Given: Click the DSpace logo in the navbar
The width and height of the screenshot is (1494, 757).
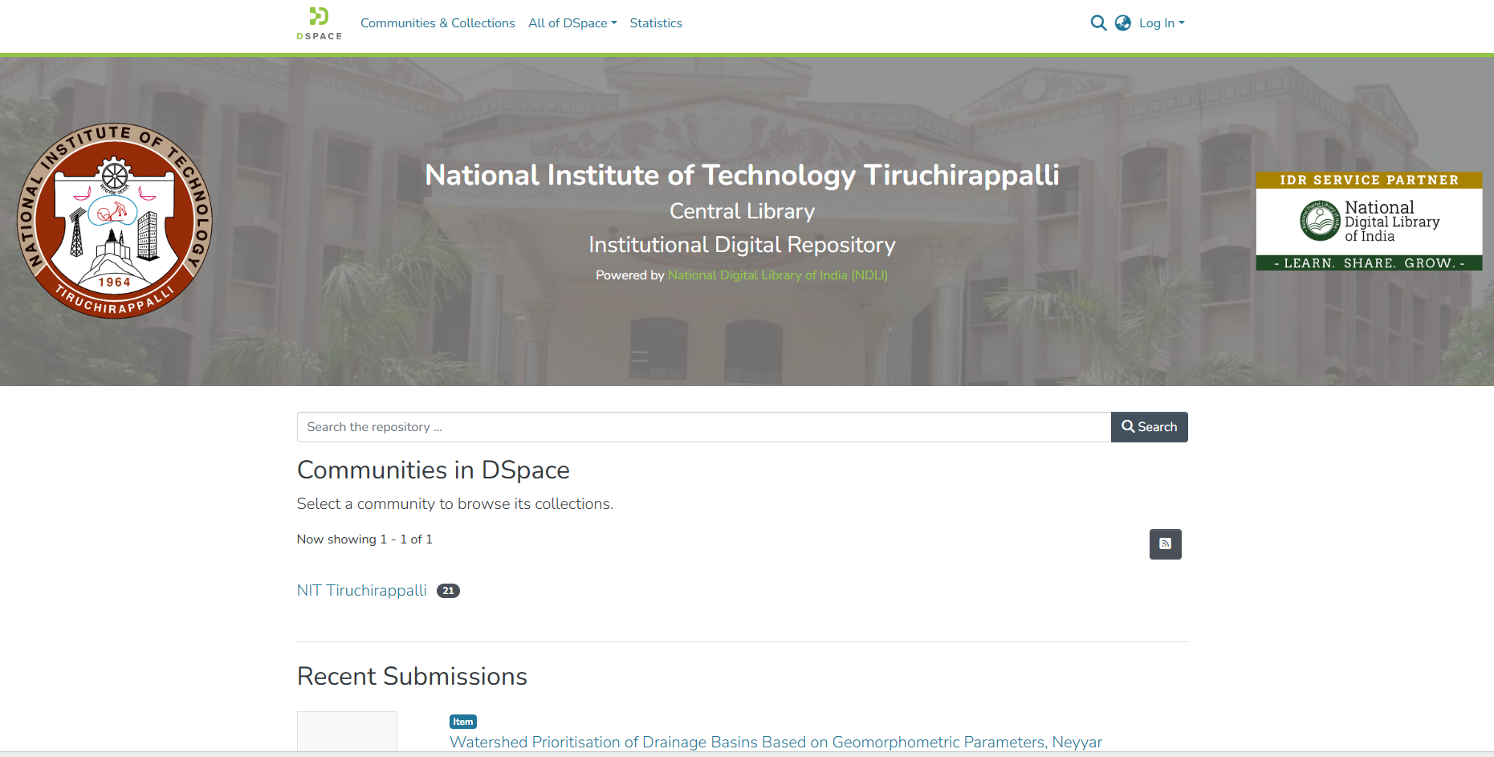Looking at the screenshot, I should (319, 23).
